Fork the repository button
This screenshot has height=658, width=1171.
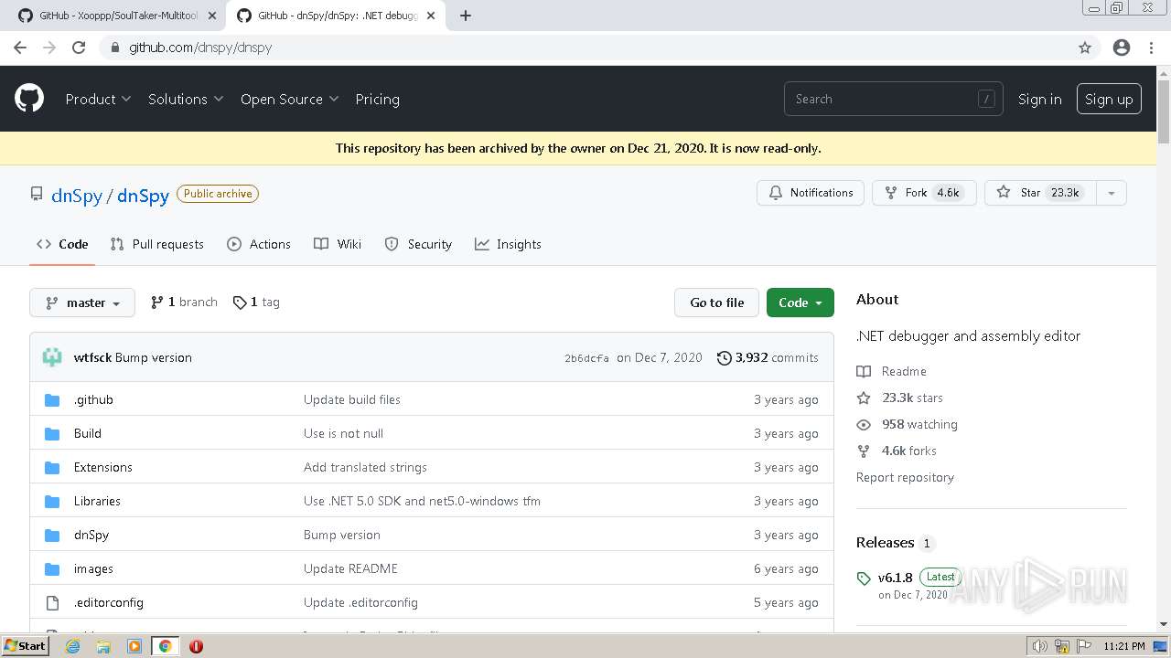924,193
